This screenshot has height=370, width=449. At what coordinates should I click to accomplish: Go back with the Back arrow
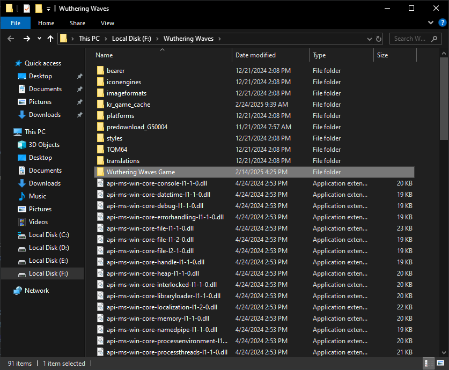pyautogui.click(x=11, y=39)
